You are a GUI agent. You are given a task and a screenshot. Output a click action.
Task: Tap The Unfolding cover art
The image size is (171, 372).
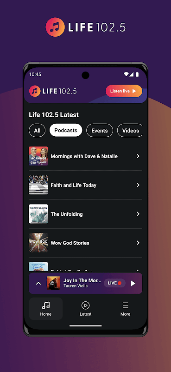[x=38, y=214]
